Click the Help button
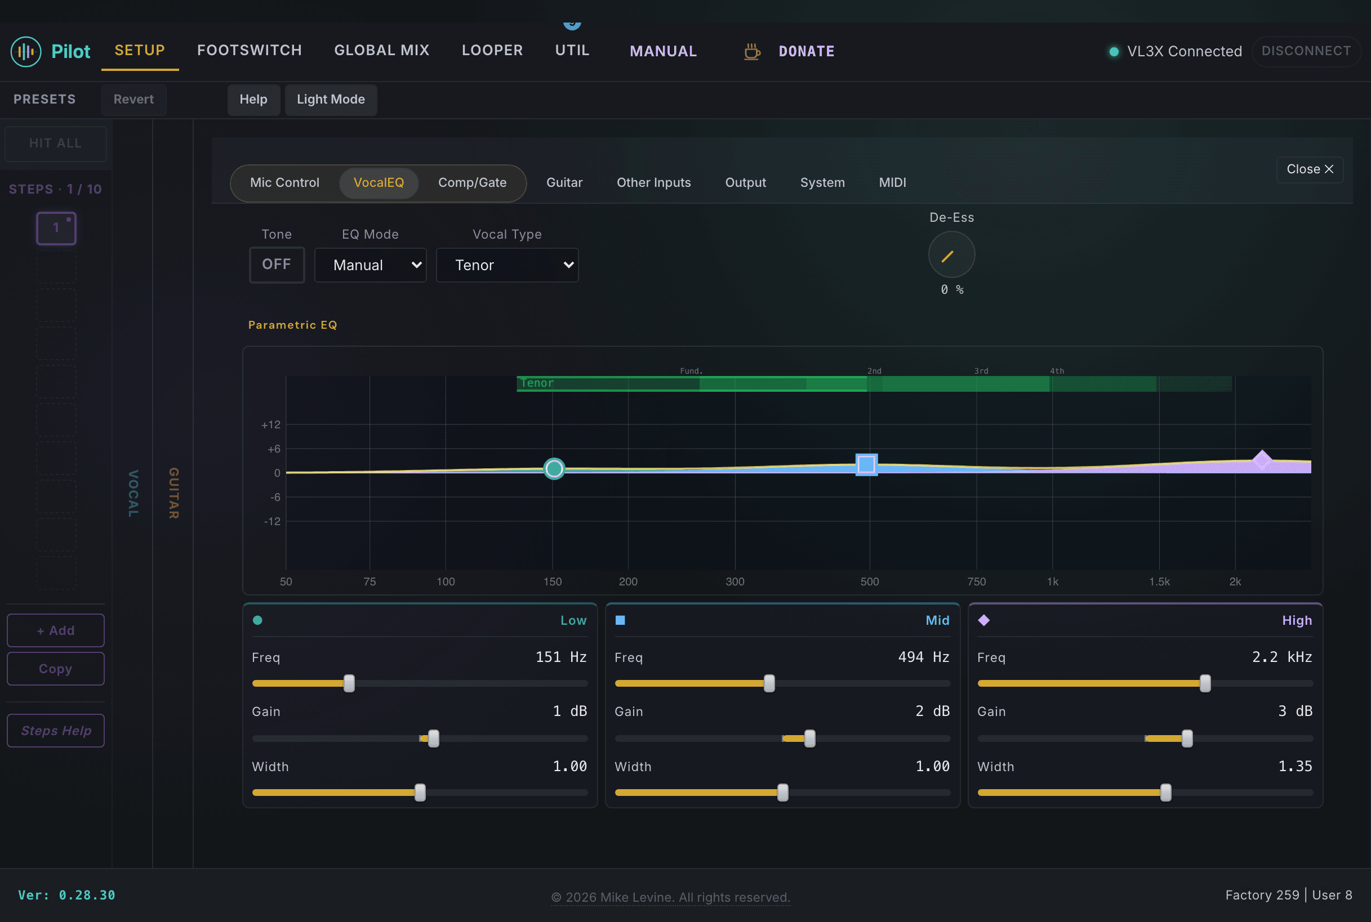1371x922 pixels. (x=253, y=100)
